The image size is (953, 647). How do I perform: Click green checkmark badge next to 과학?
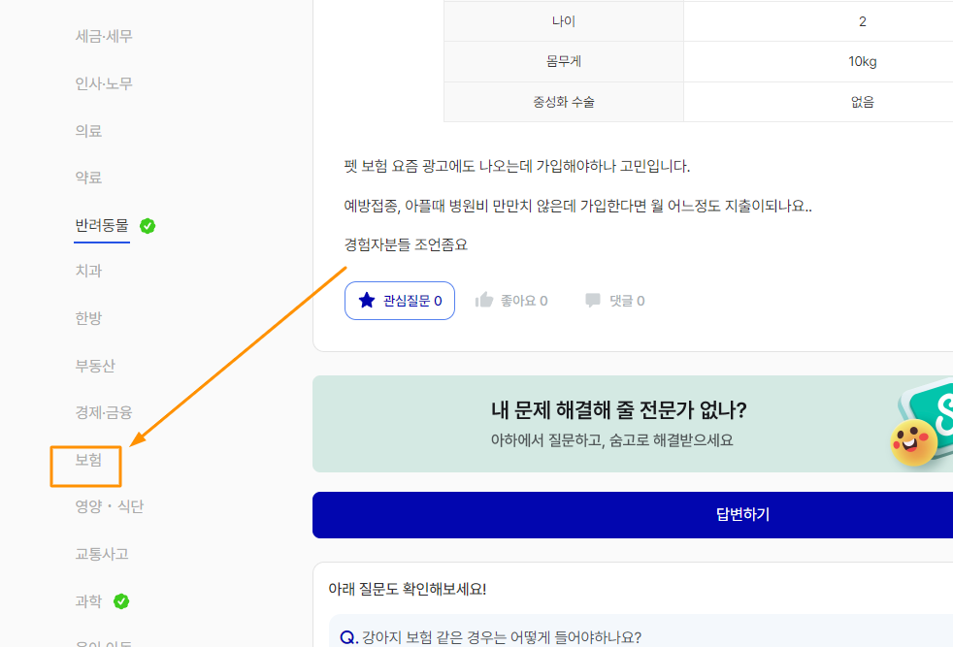[x=121, y=601]
